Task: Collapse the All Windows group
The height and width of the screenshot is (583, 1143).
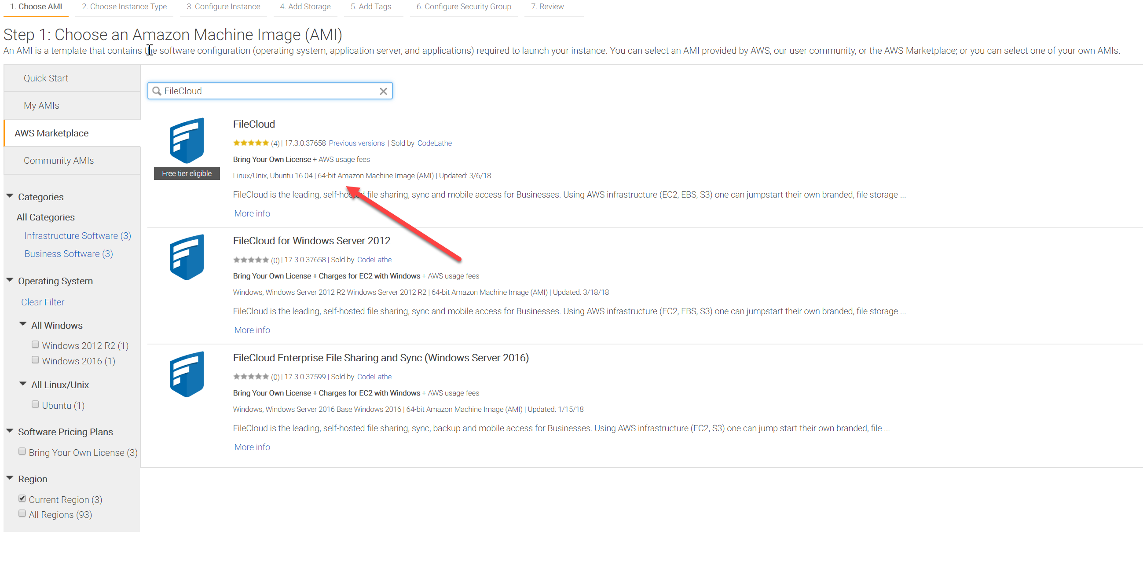Action: click(23, 324)
